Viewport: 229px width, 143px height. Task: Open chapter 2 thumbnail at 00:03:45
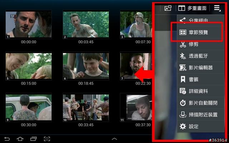86,24
